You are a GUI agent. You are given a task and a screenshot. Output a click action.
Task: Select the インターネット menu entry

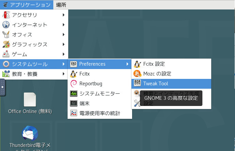[34, 25]
